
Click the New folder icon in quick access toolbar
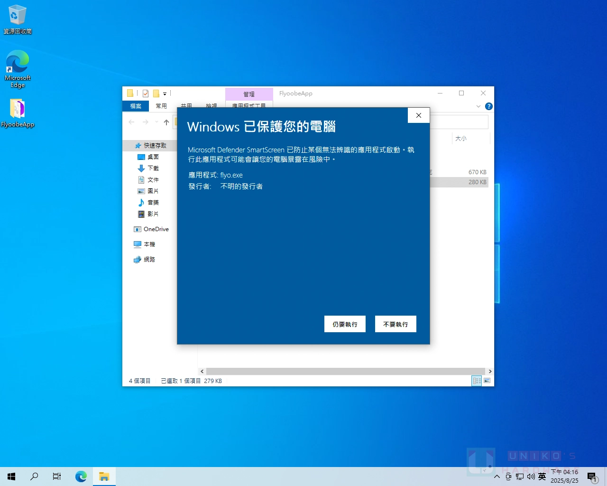(156, 93)
